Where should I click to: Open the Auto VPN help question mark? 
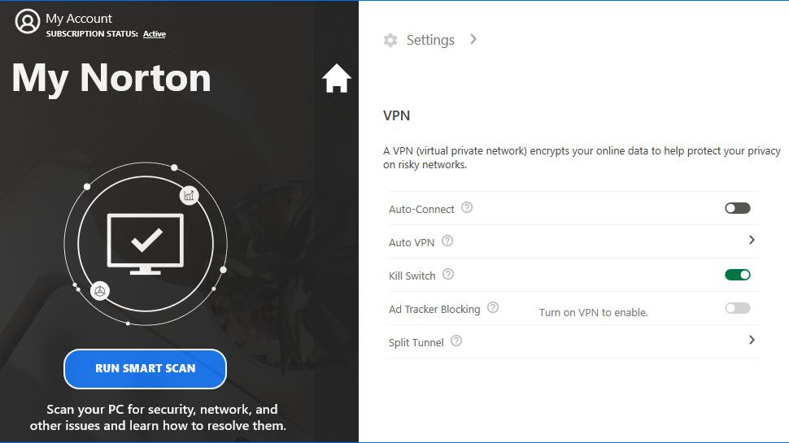point(447,241)
